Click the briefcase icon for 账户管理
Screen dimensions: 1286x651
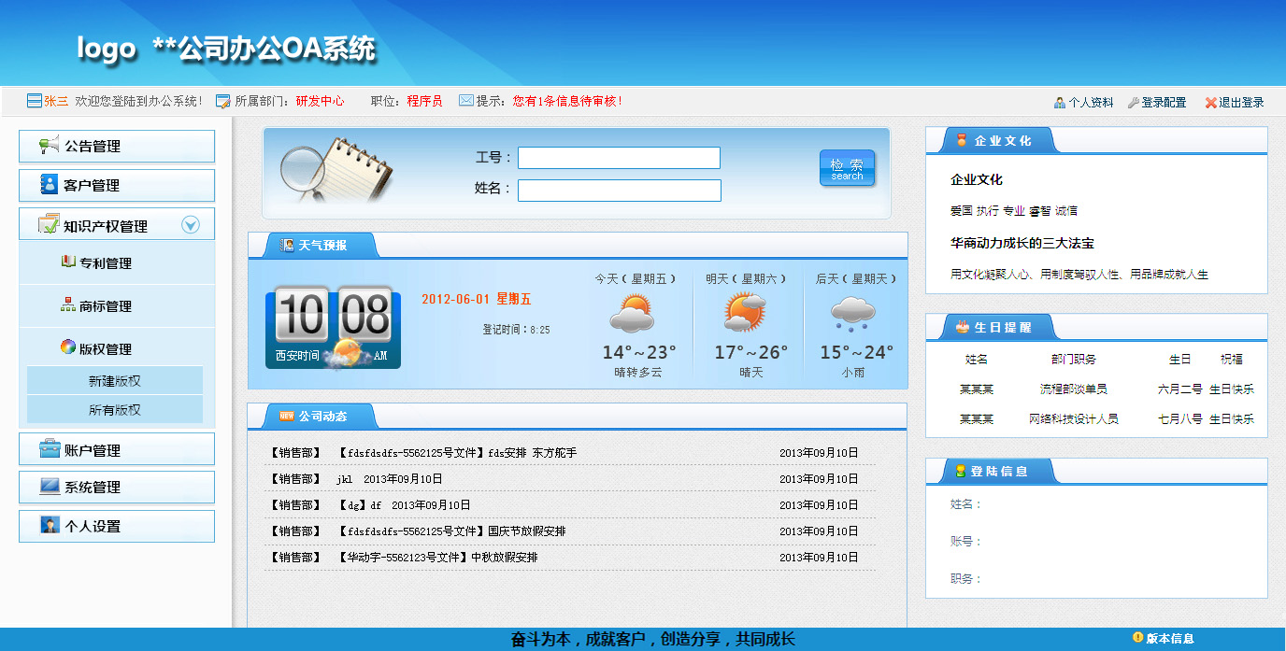pos(49,449)
